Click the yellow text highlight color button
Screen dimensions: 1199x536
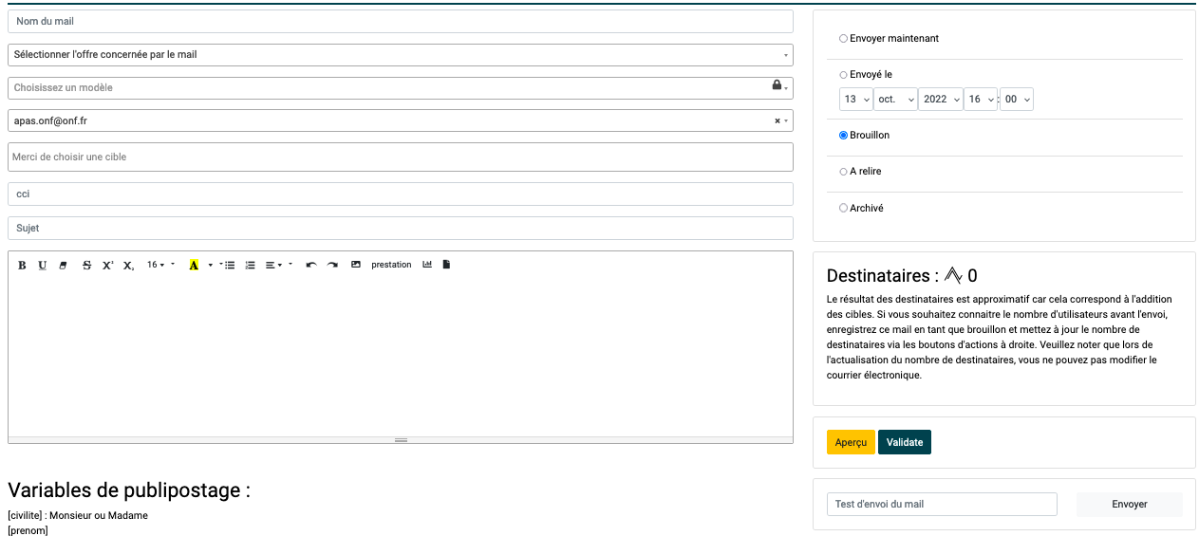[194, 266]
